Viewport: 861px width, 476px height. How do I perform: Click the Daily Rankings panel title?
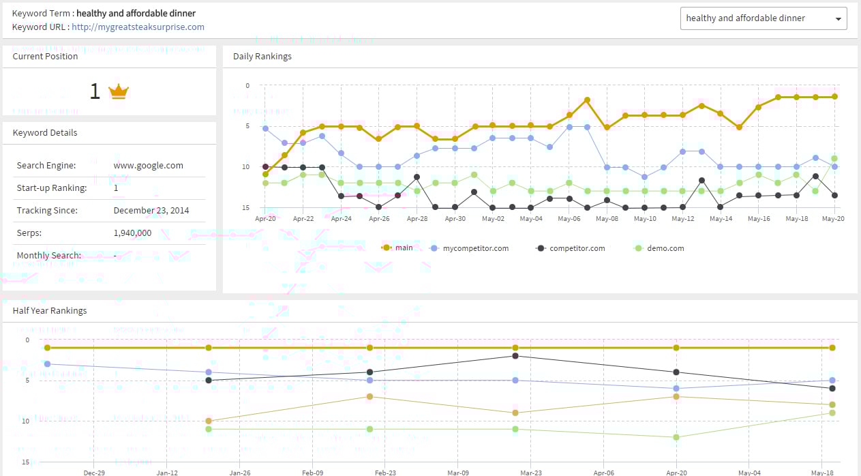tap(262, 57)
